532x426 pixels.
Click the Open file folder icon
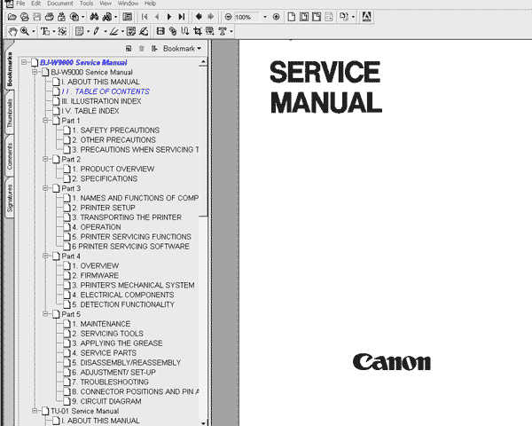tap(12, 17)
